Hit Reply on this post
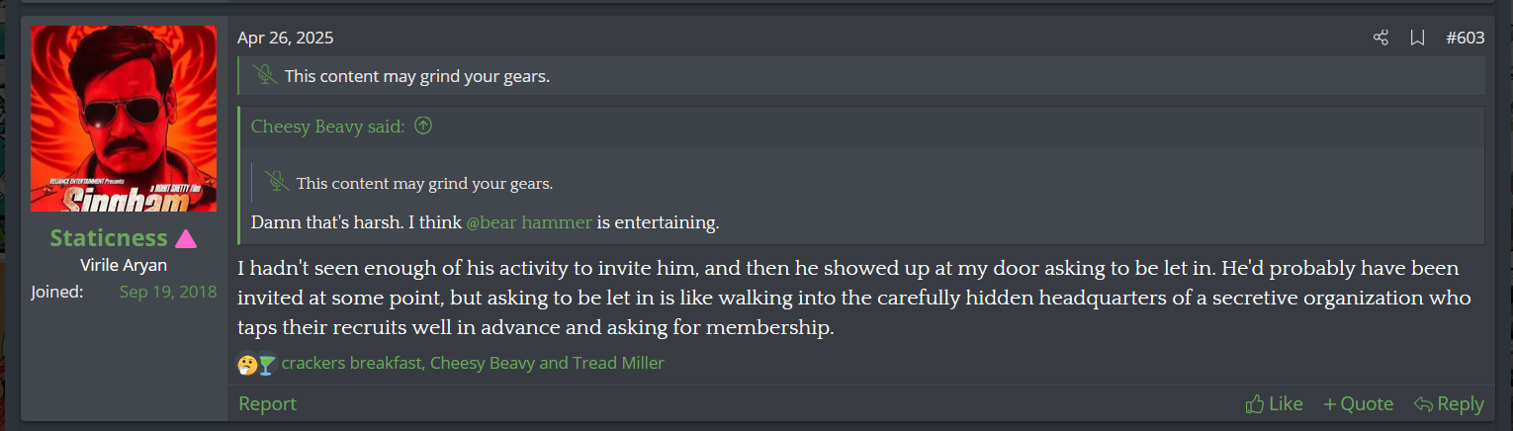The image size is (1513, 431). coord(1449,403)
